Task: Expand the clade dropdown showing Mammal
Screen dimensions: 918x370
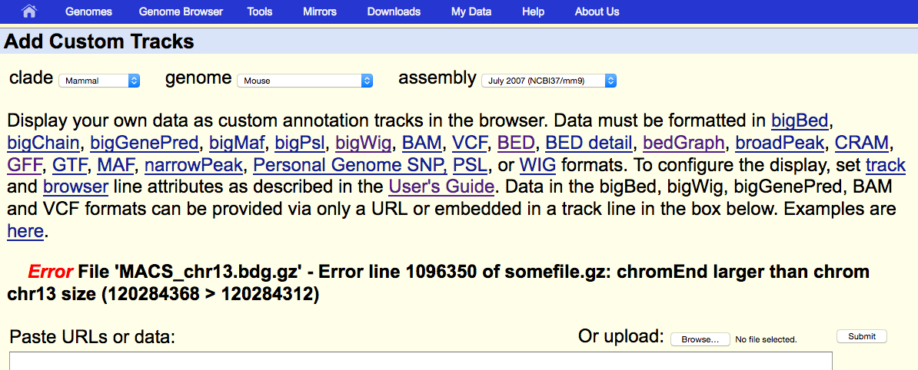Action: (x=99, y=81)
